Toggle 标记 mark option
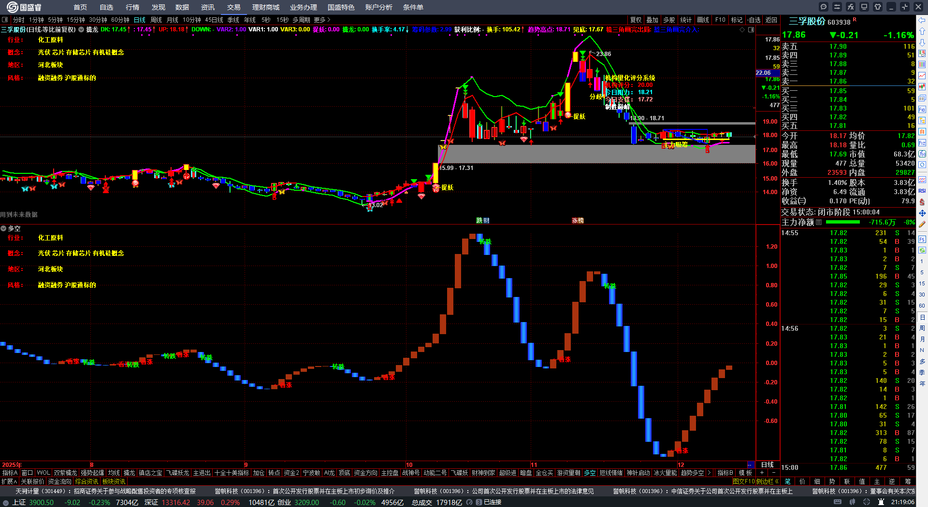The width and height of the screenshot is (928, 507). tap(737, 20)
